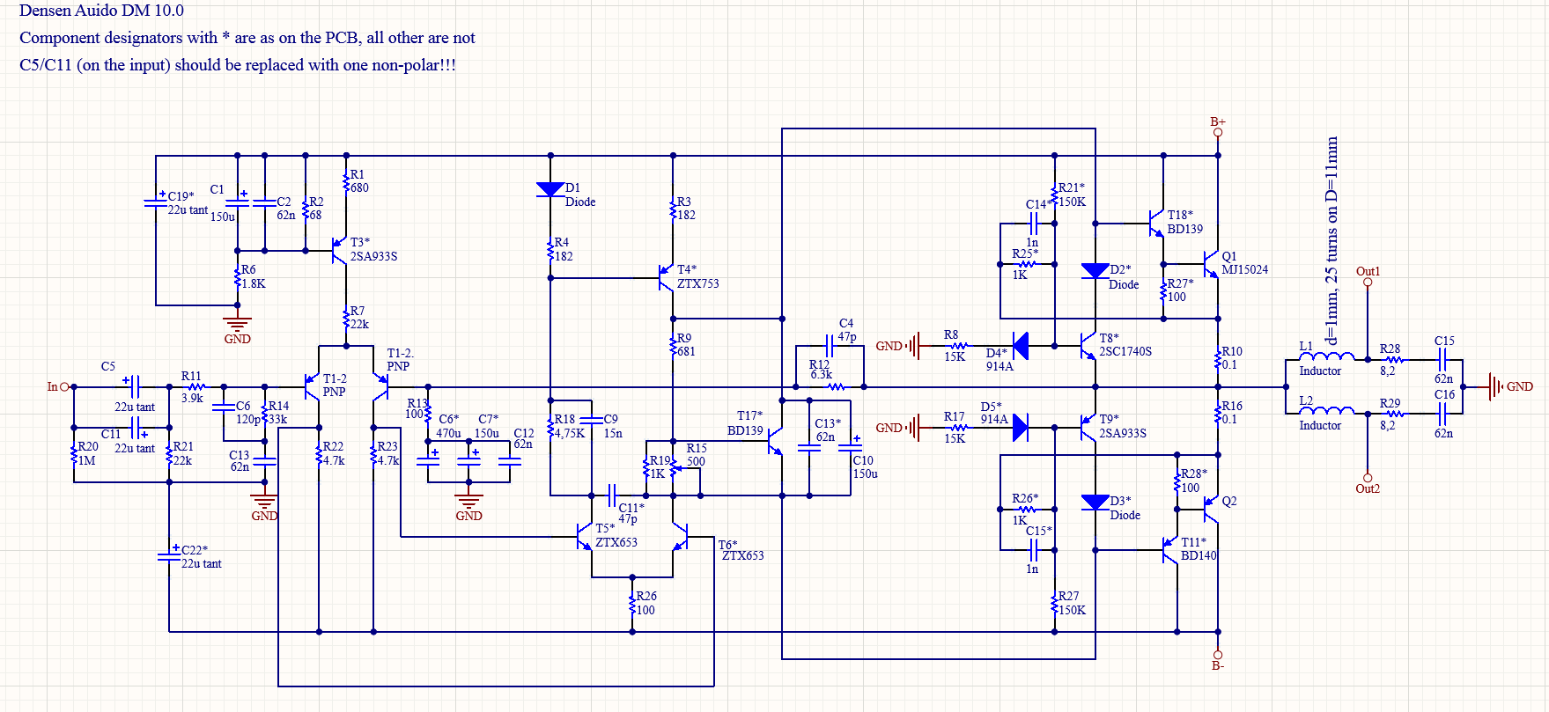Viewport: 1549px width, 712px height.
Task: Select the T17* BD139 transistor symbol
Action: 774,441
